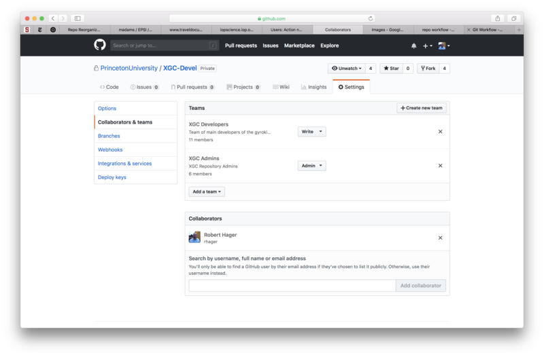Open XGC Developers Write permission dropdown
Screen dimensions: 544x357
point(311,132)
